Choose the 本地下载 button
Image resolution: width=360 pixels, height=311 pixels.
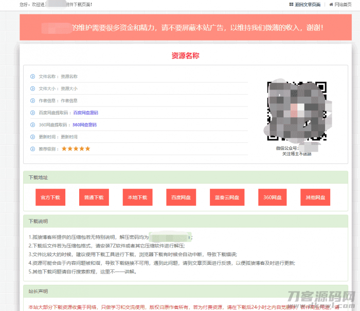click(x=137, y=197)
